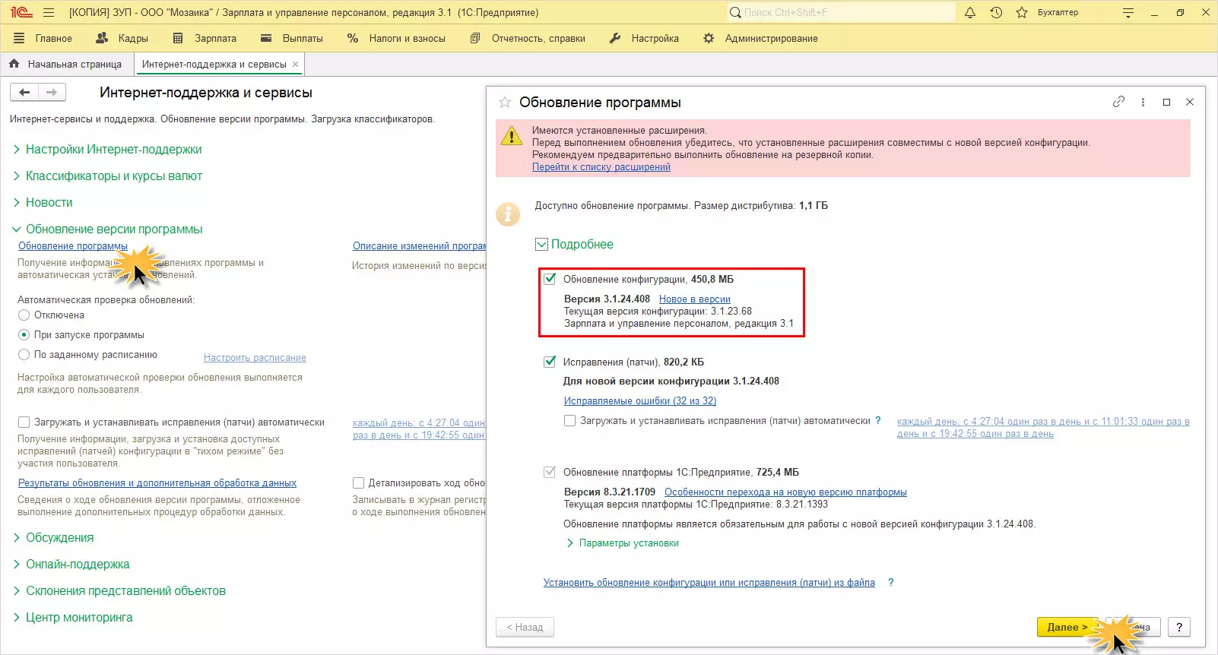This screenshot has width=1218, height=655.
Task: Open the Администрирование section
Action: (760, 38)
